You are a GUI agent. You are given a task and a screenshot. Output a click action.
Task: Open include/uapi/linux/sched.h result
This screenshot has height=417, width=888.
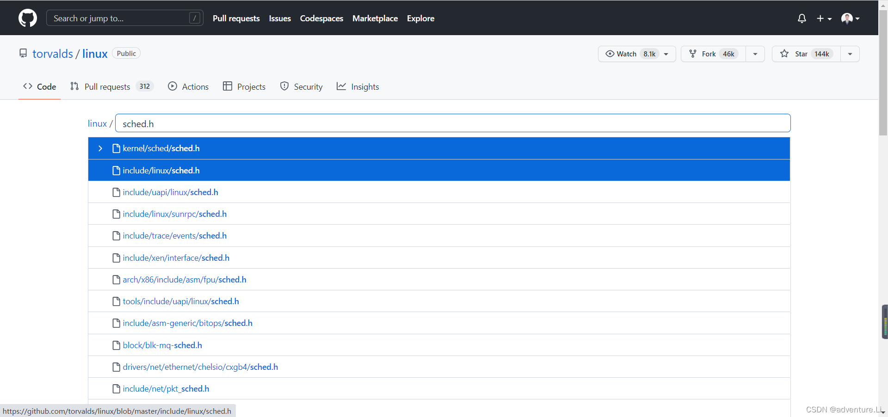tap(439, 192)
